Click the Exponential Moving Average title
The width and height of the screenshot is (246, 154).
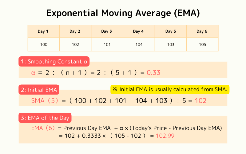click(123, 13)
